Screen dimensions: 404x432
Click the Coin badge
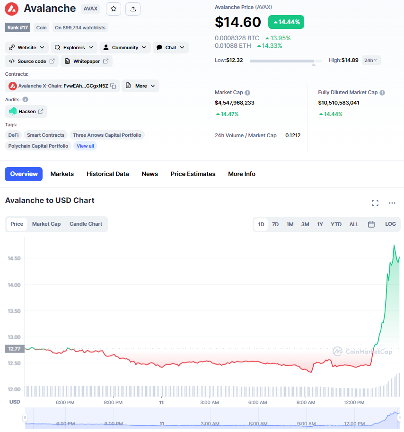[x=41, y=27]
